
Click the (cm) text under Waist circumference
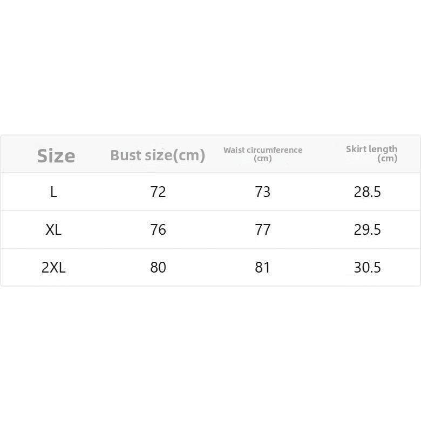point(263,158)
